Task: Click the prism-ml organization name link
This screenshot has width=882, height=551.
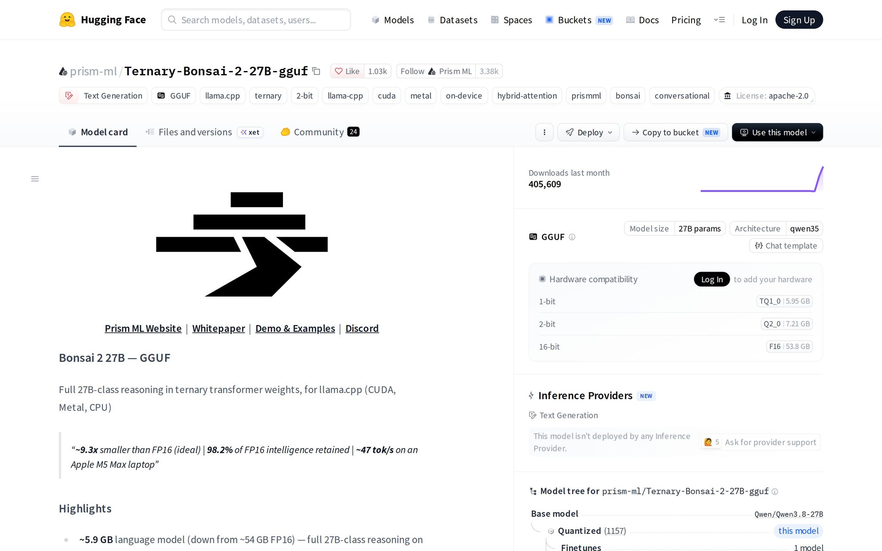Action: pos(93,71)
